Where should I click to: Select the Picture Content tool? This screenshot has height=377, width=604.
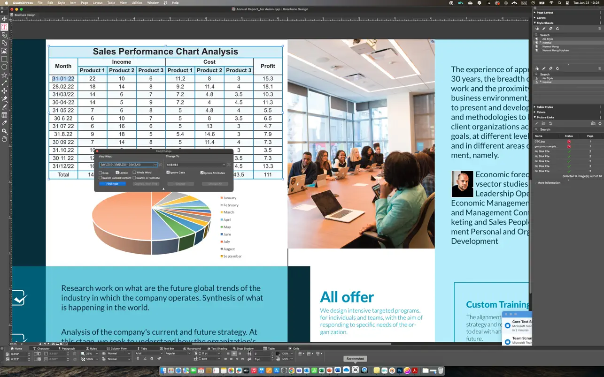pos(4,51)
